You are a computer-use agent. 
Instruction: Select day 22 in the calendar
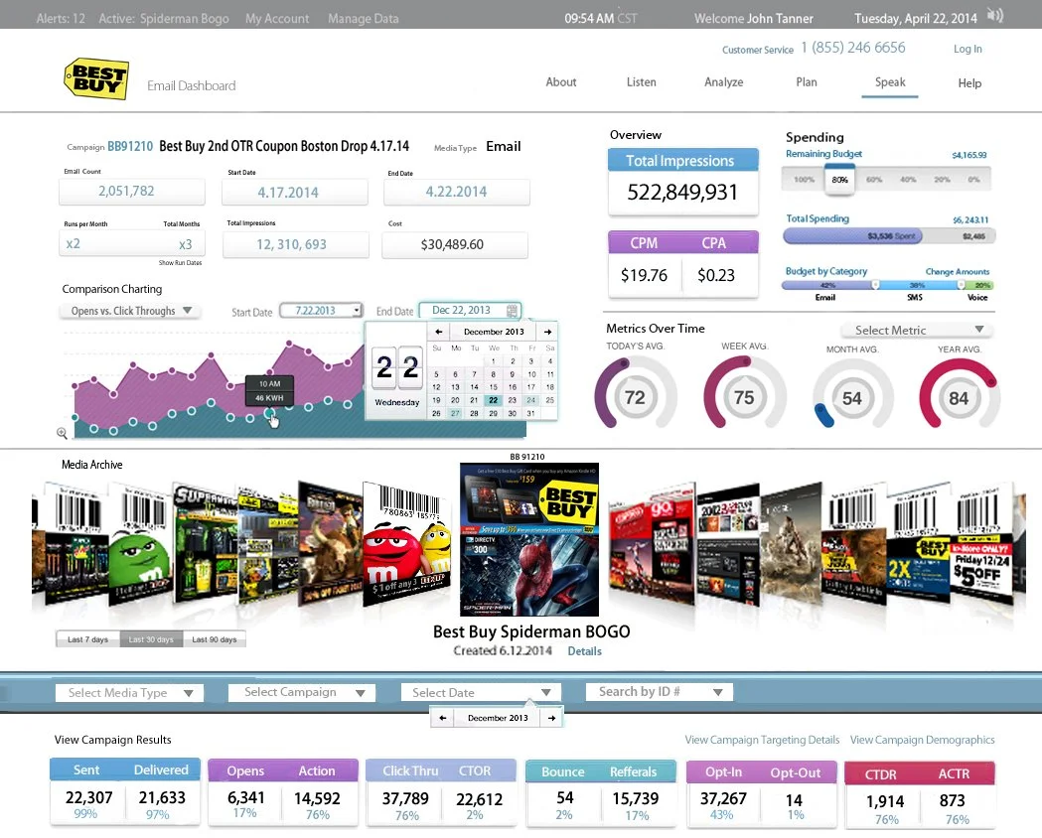point(493,400)
